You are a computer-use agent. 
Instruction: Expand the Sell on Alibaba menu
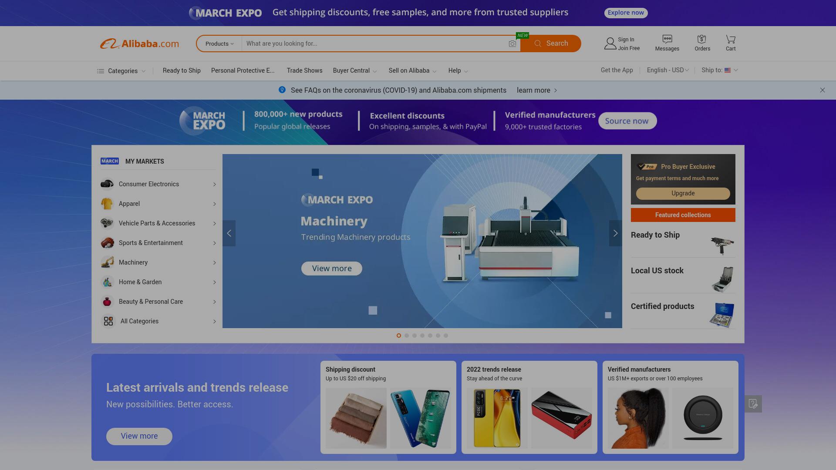coord(435,71)
